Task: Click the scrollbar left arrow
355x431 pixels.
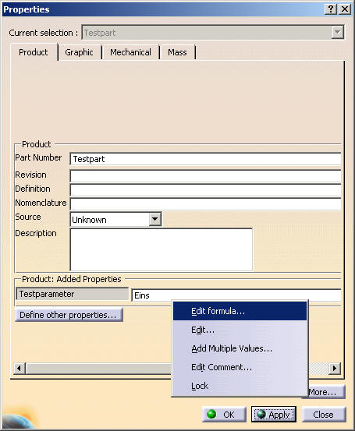Action: click(x=20, y=368)
